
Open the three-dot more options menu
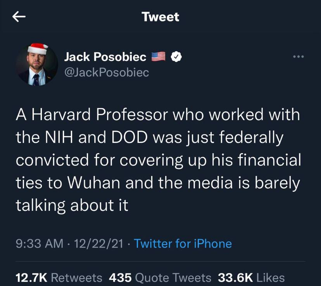299,57
